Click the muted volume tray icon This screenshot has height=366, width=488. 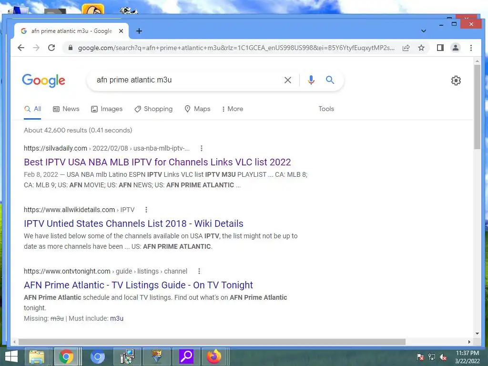(443, 356)
